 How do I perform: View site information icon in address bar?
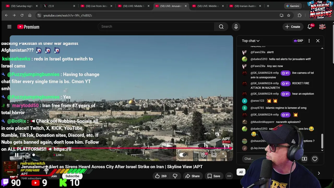pos(39,15)
